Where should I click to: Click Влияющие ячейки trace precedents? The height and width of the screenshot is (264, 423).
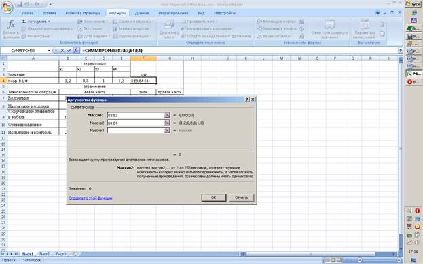point(276,21)
